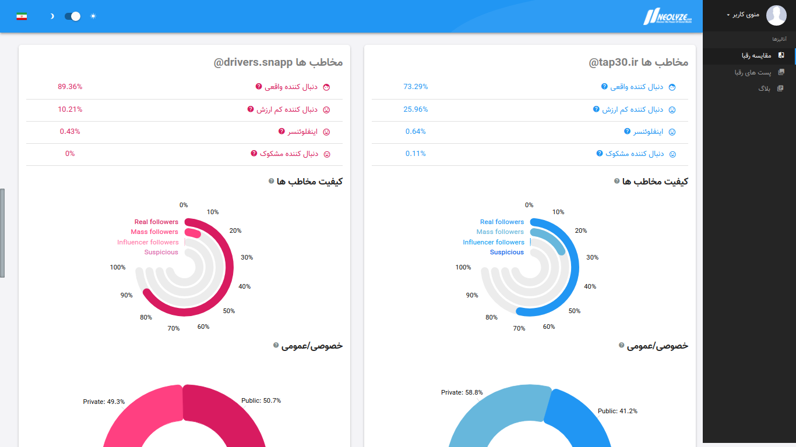Click the @drivers.snapp audience heading
Image resolution: width=796 pixels, height=447 pixels.
278,62
